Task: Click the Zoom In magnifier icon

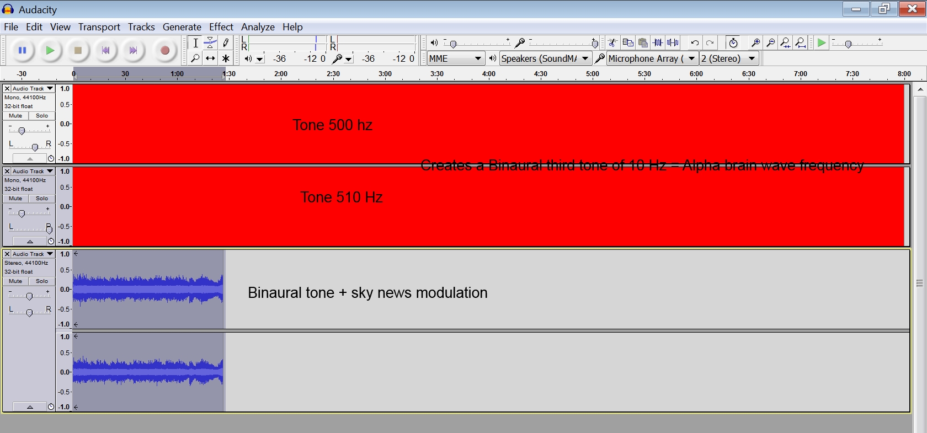Action: point(755,43)
